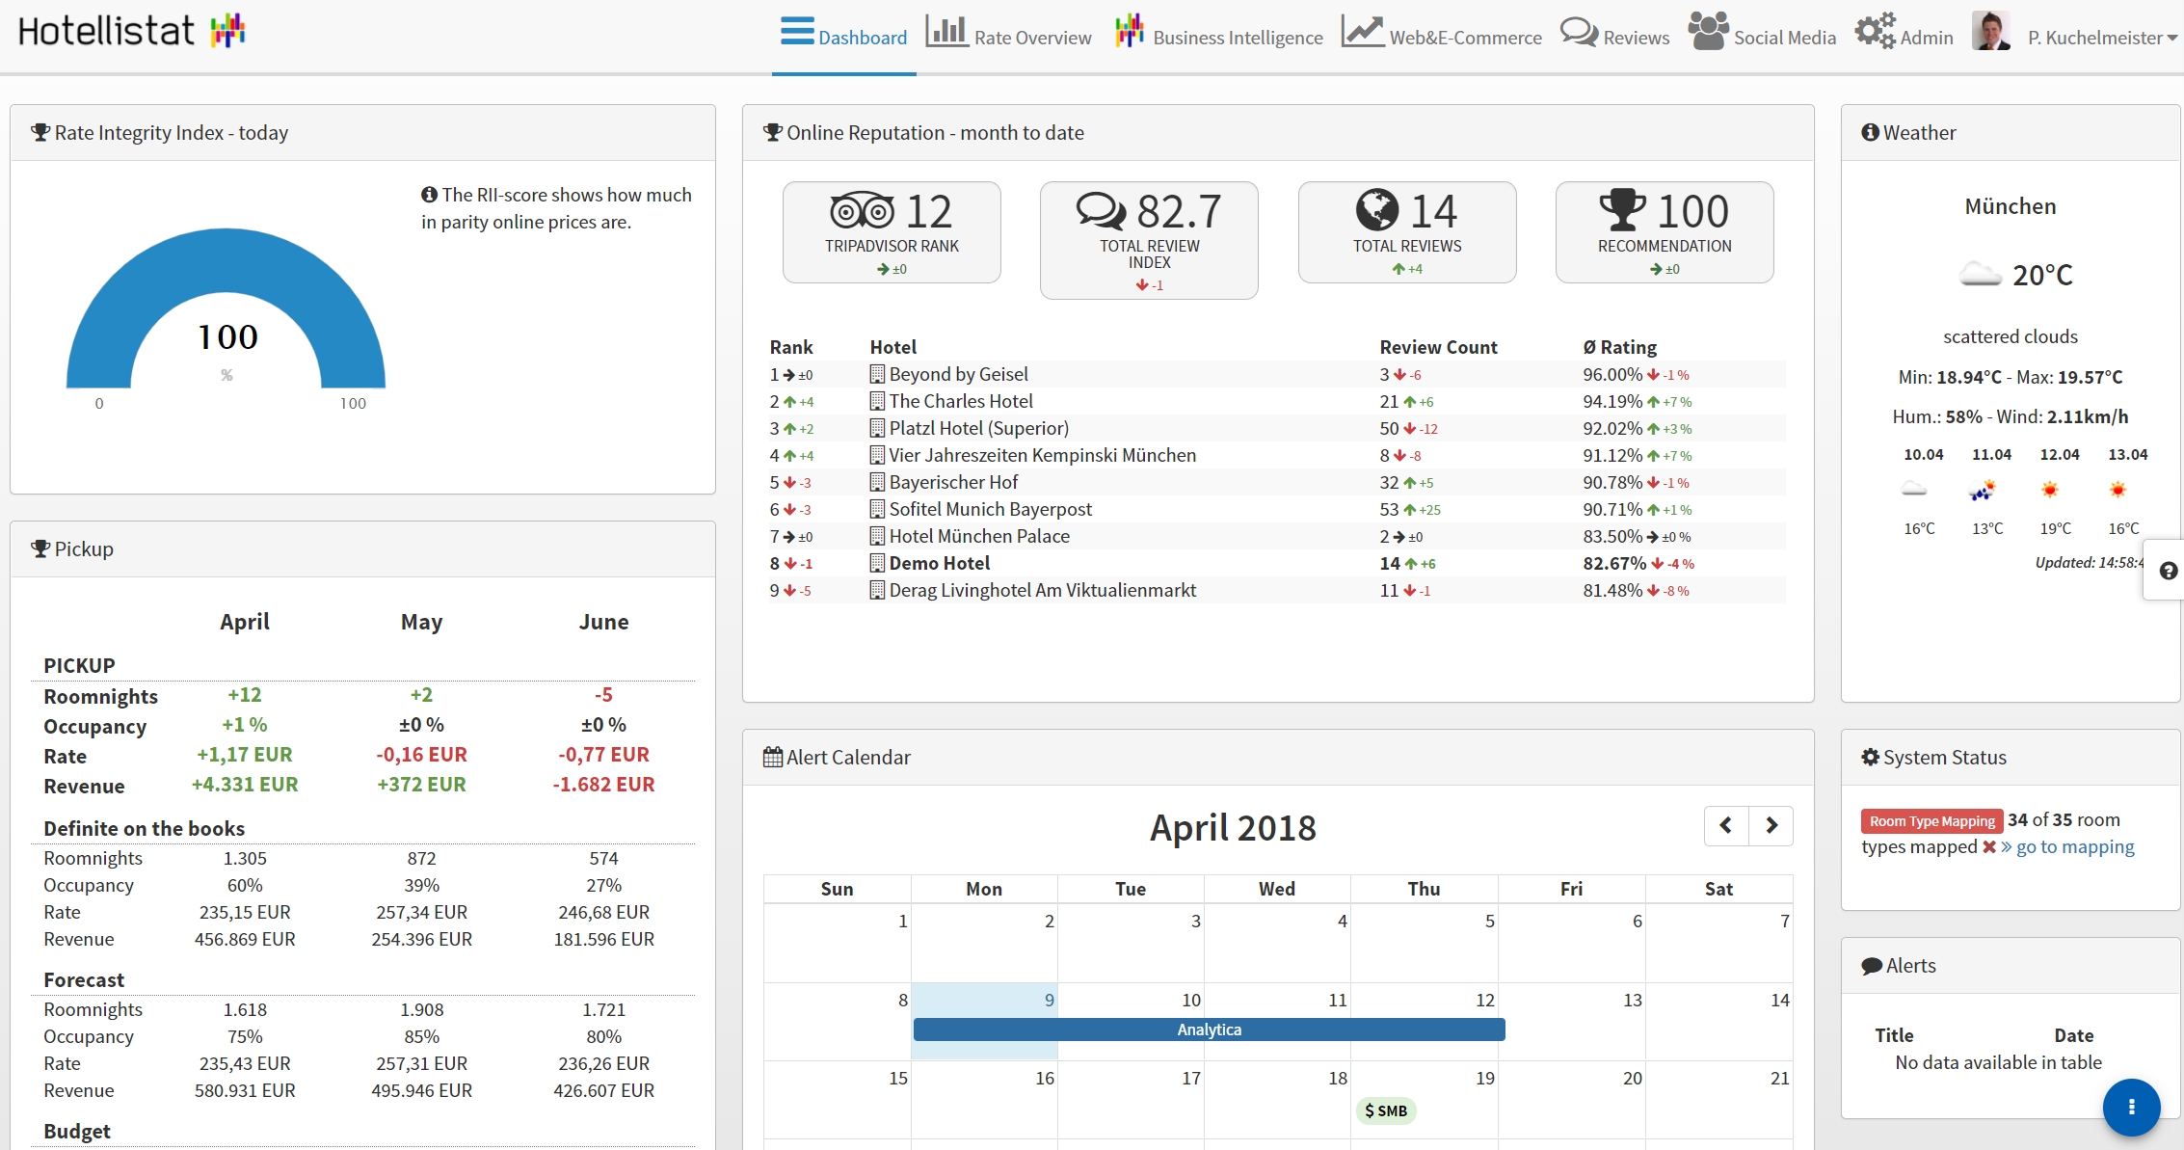Go to previous month in calendar
Screen dimensions: 2184x1150
(x=1726, y=825)
